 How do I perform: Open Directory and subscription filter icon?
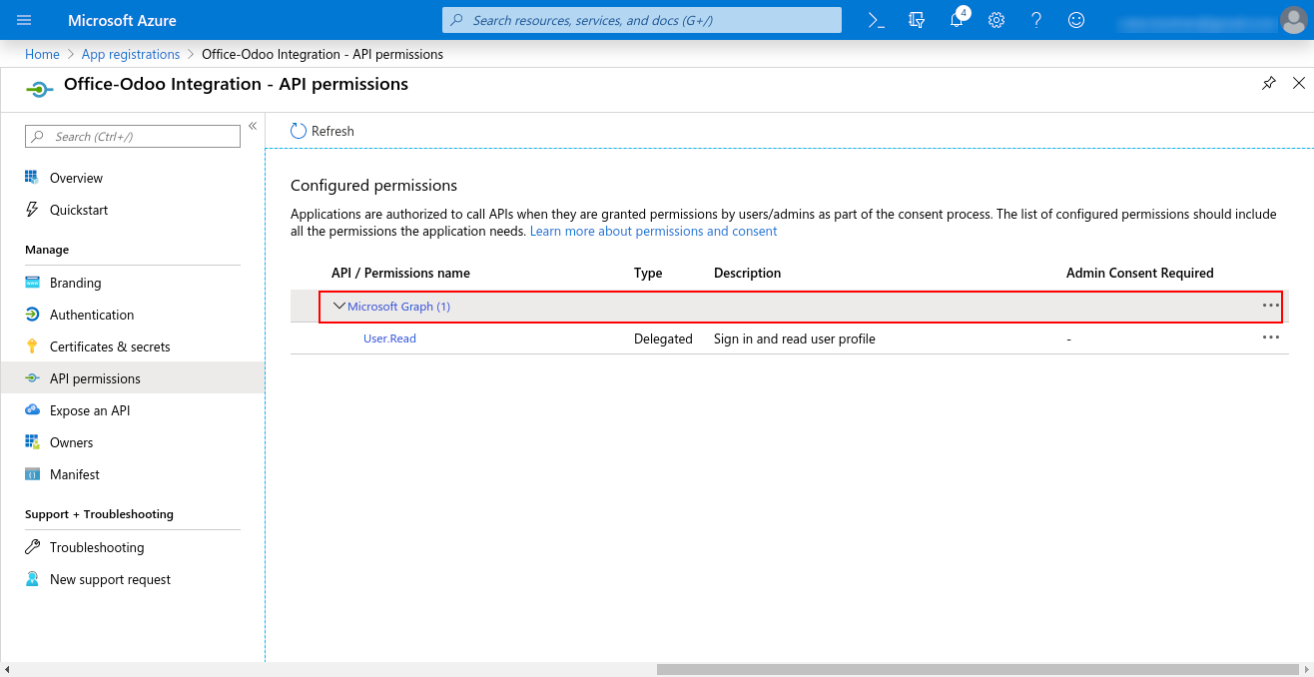917,20
